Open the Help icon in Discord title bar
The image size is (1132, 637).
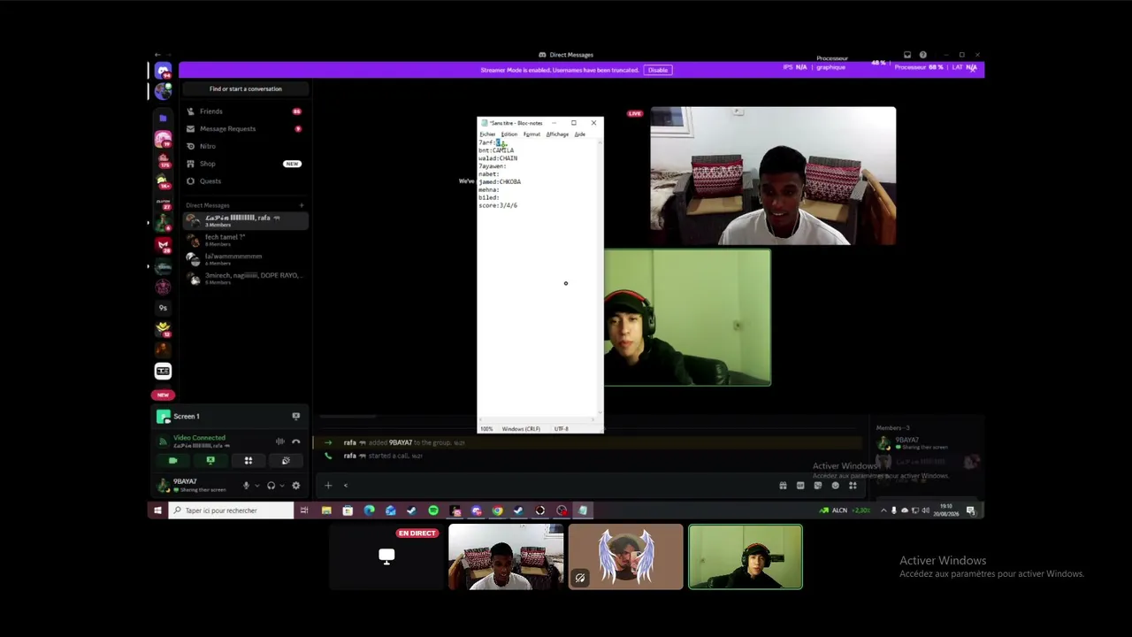(923, 55)
